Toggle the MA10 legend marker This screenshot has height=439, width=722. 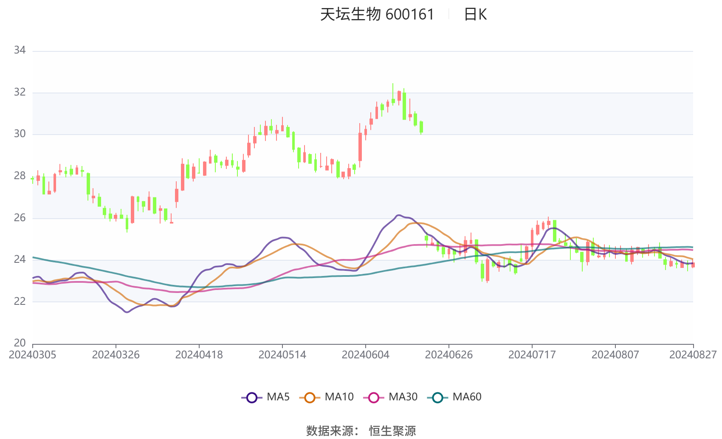310,397
